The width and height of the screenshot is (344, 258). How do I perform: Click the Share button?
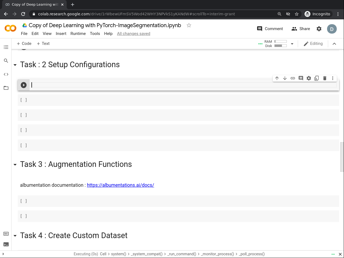pos(301,29)
